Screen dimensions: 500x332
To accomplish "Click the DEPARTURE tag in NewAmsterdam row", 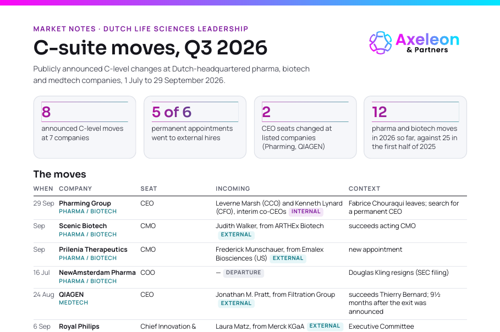I will (x=243, y=273).
